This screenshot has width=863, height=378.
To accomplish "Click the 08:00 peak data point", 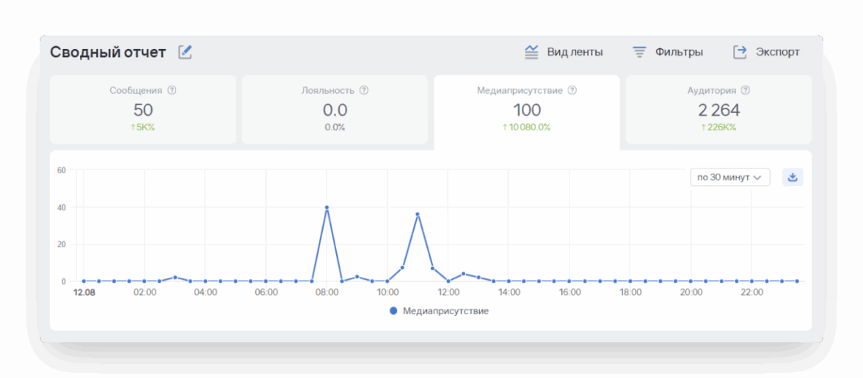I will [x=327, y=207].
